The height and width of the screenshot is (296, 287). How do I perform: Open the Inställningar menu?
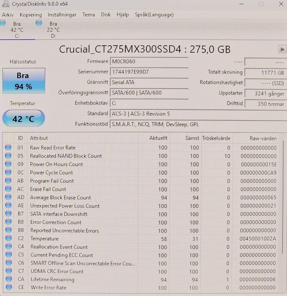point(62,15)
